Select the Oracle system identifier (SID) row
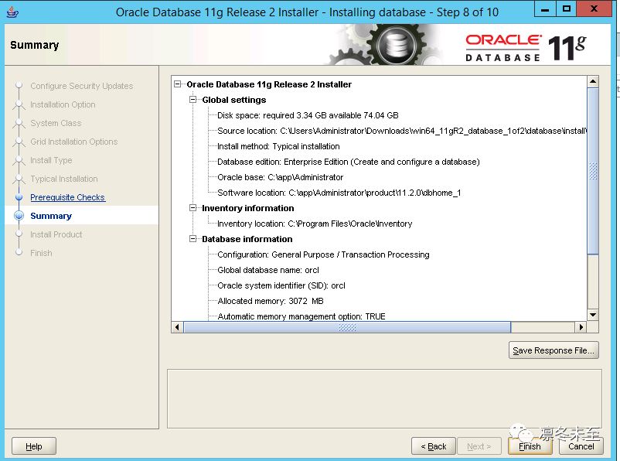This screenshot has height=461, width=620. [x=281, y=285]
